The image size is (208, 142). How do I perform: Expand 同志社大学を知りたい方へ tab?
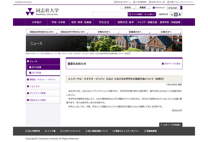pos(42,32)
